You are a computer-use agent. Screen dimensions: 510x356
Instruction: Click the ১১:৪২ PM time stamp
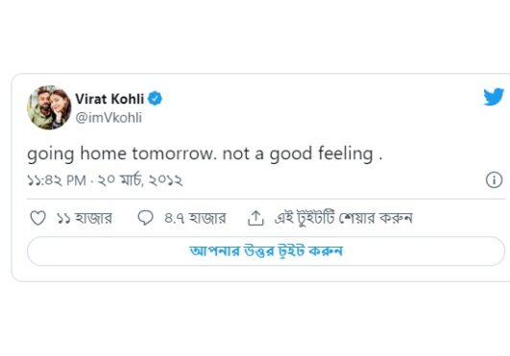(57, 180)
